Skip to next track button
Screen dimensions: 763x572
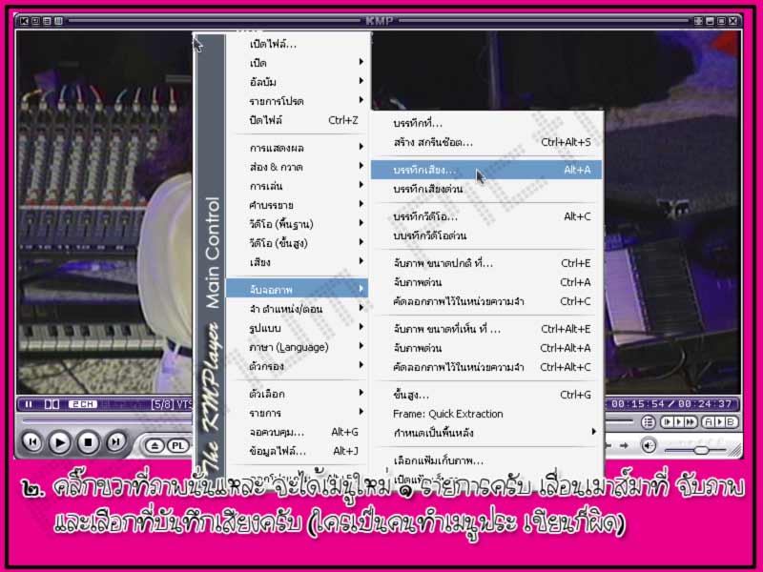coord(115,442)
